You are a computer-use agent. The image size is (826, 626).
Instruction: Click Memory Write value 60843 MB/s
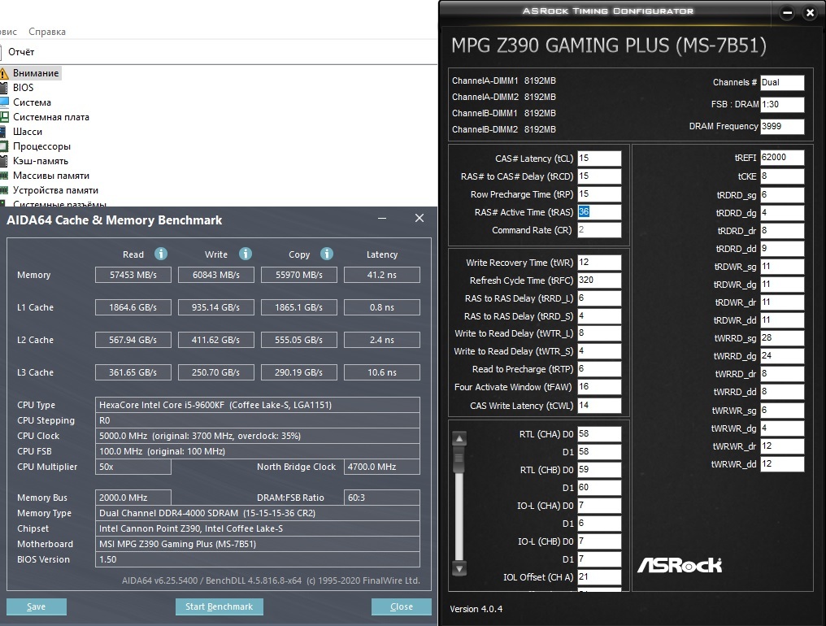pos(216,275)
